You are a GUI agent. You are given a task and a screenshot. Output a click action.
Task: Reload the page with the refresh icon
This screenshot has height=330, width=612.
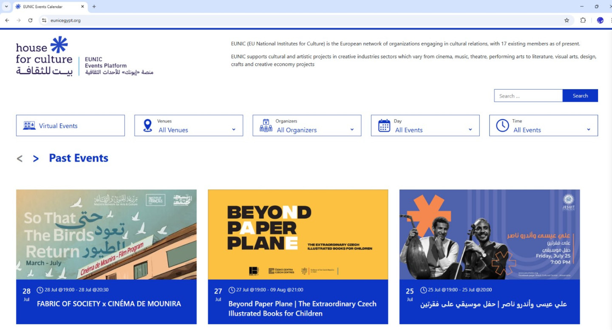[30, 20]
